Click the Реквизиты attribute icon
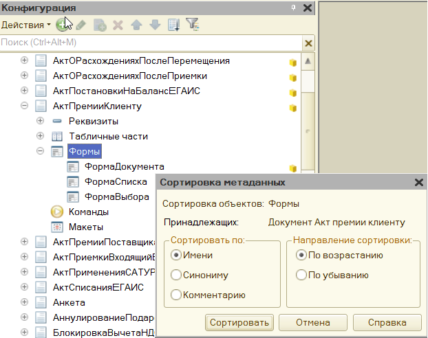The width and height of the screenshot is (428, 338). 57,121
